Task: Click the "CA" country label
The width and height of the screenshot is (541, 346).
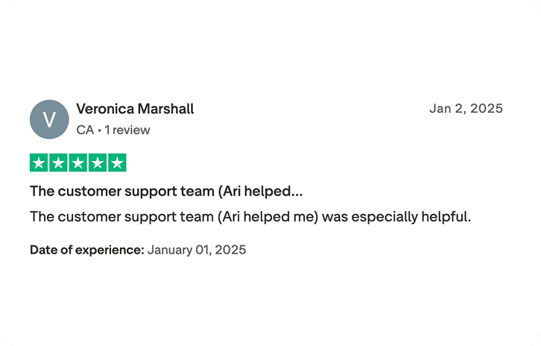Action: pyautogui.click(x=85, y=130)
